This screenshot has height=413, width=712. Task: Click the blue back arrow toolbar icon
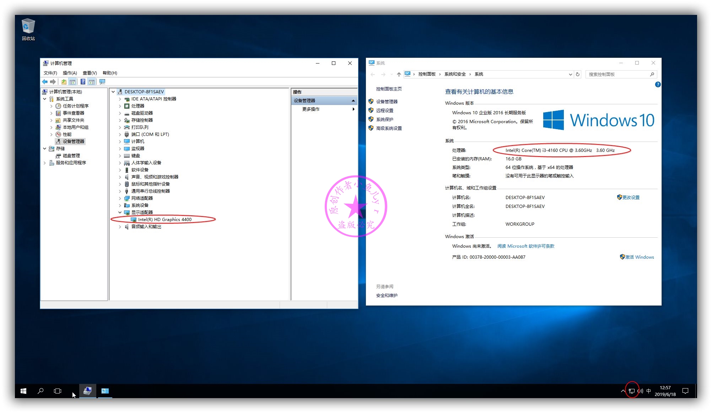(45, 82)
